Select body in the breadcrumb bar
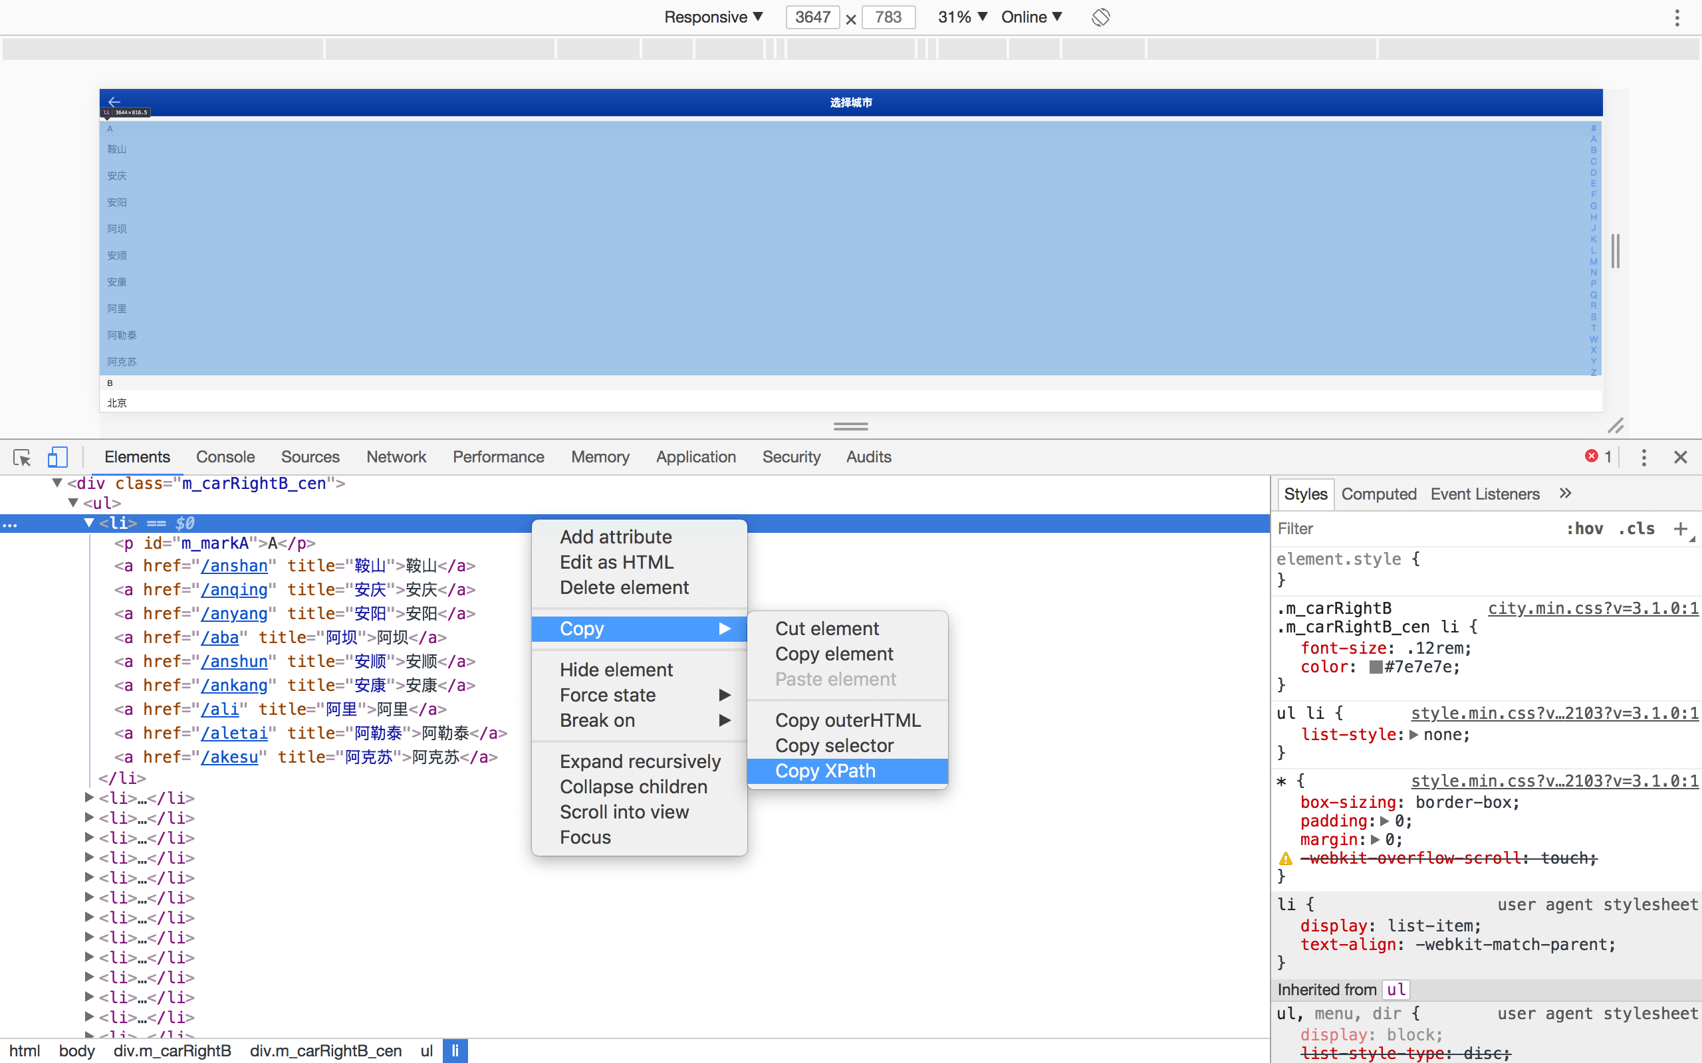The image size is (1702, 1063). 76,1051
